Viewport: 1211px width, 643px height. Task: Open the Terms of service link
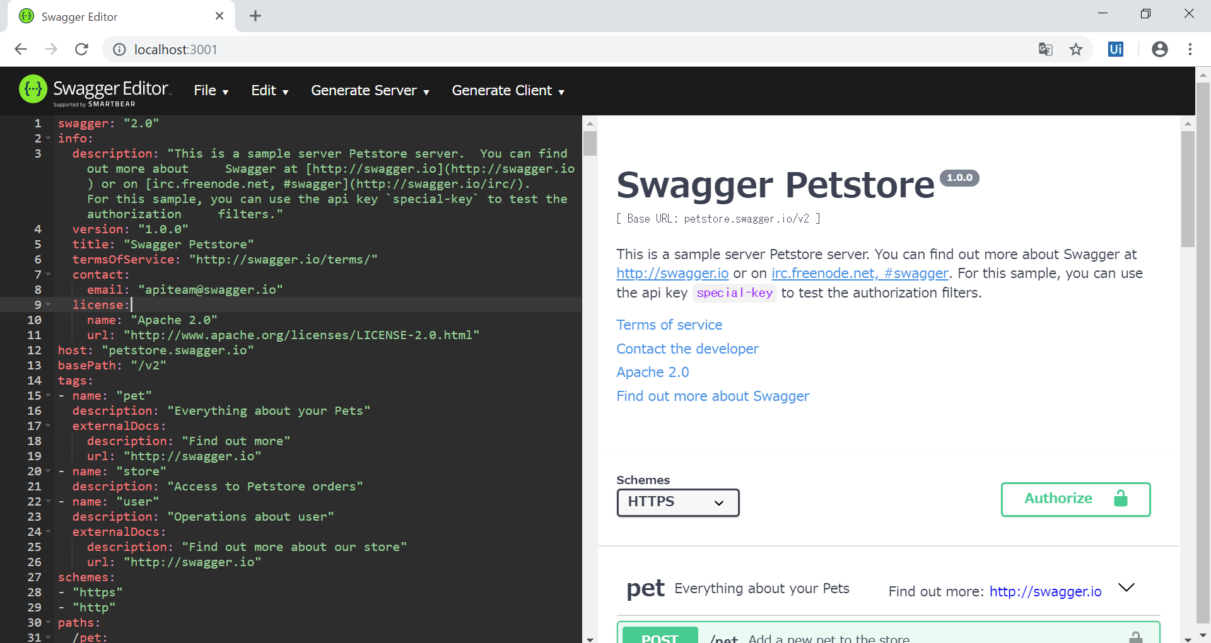click(669, 325)
